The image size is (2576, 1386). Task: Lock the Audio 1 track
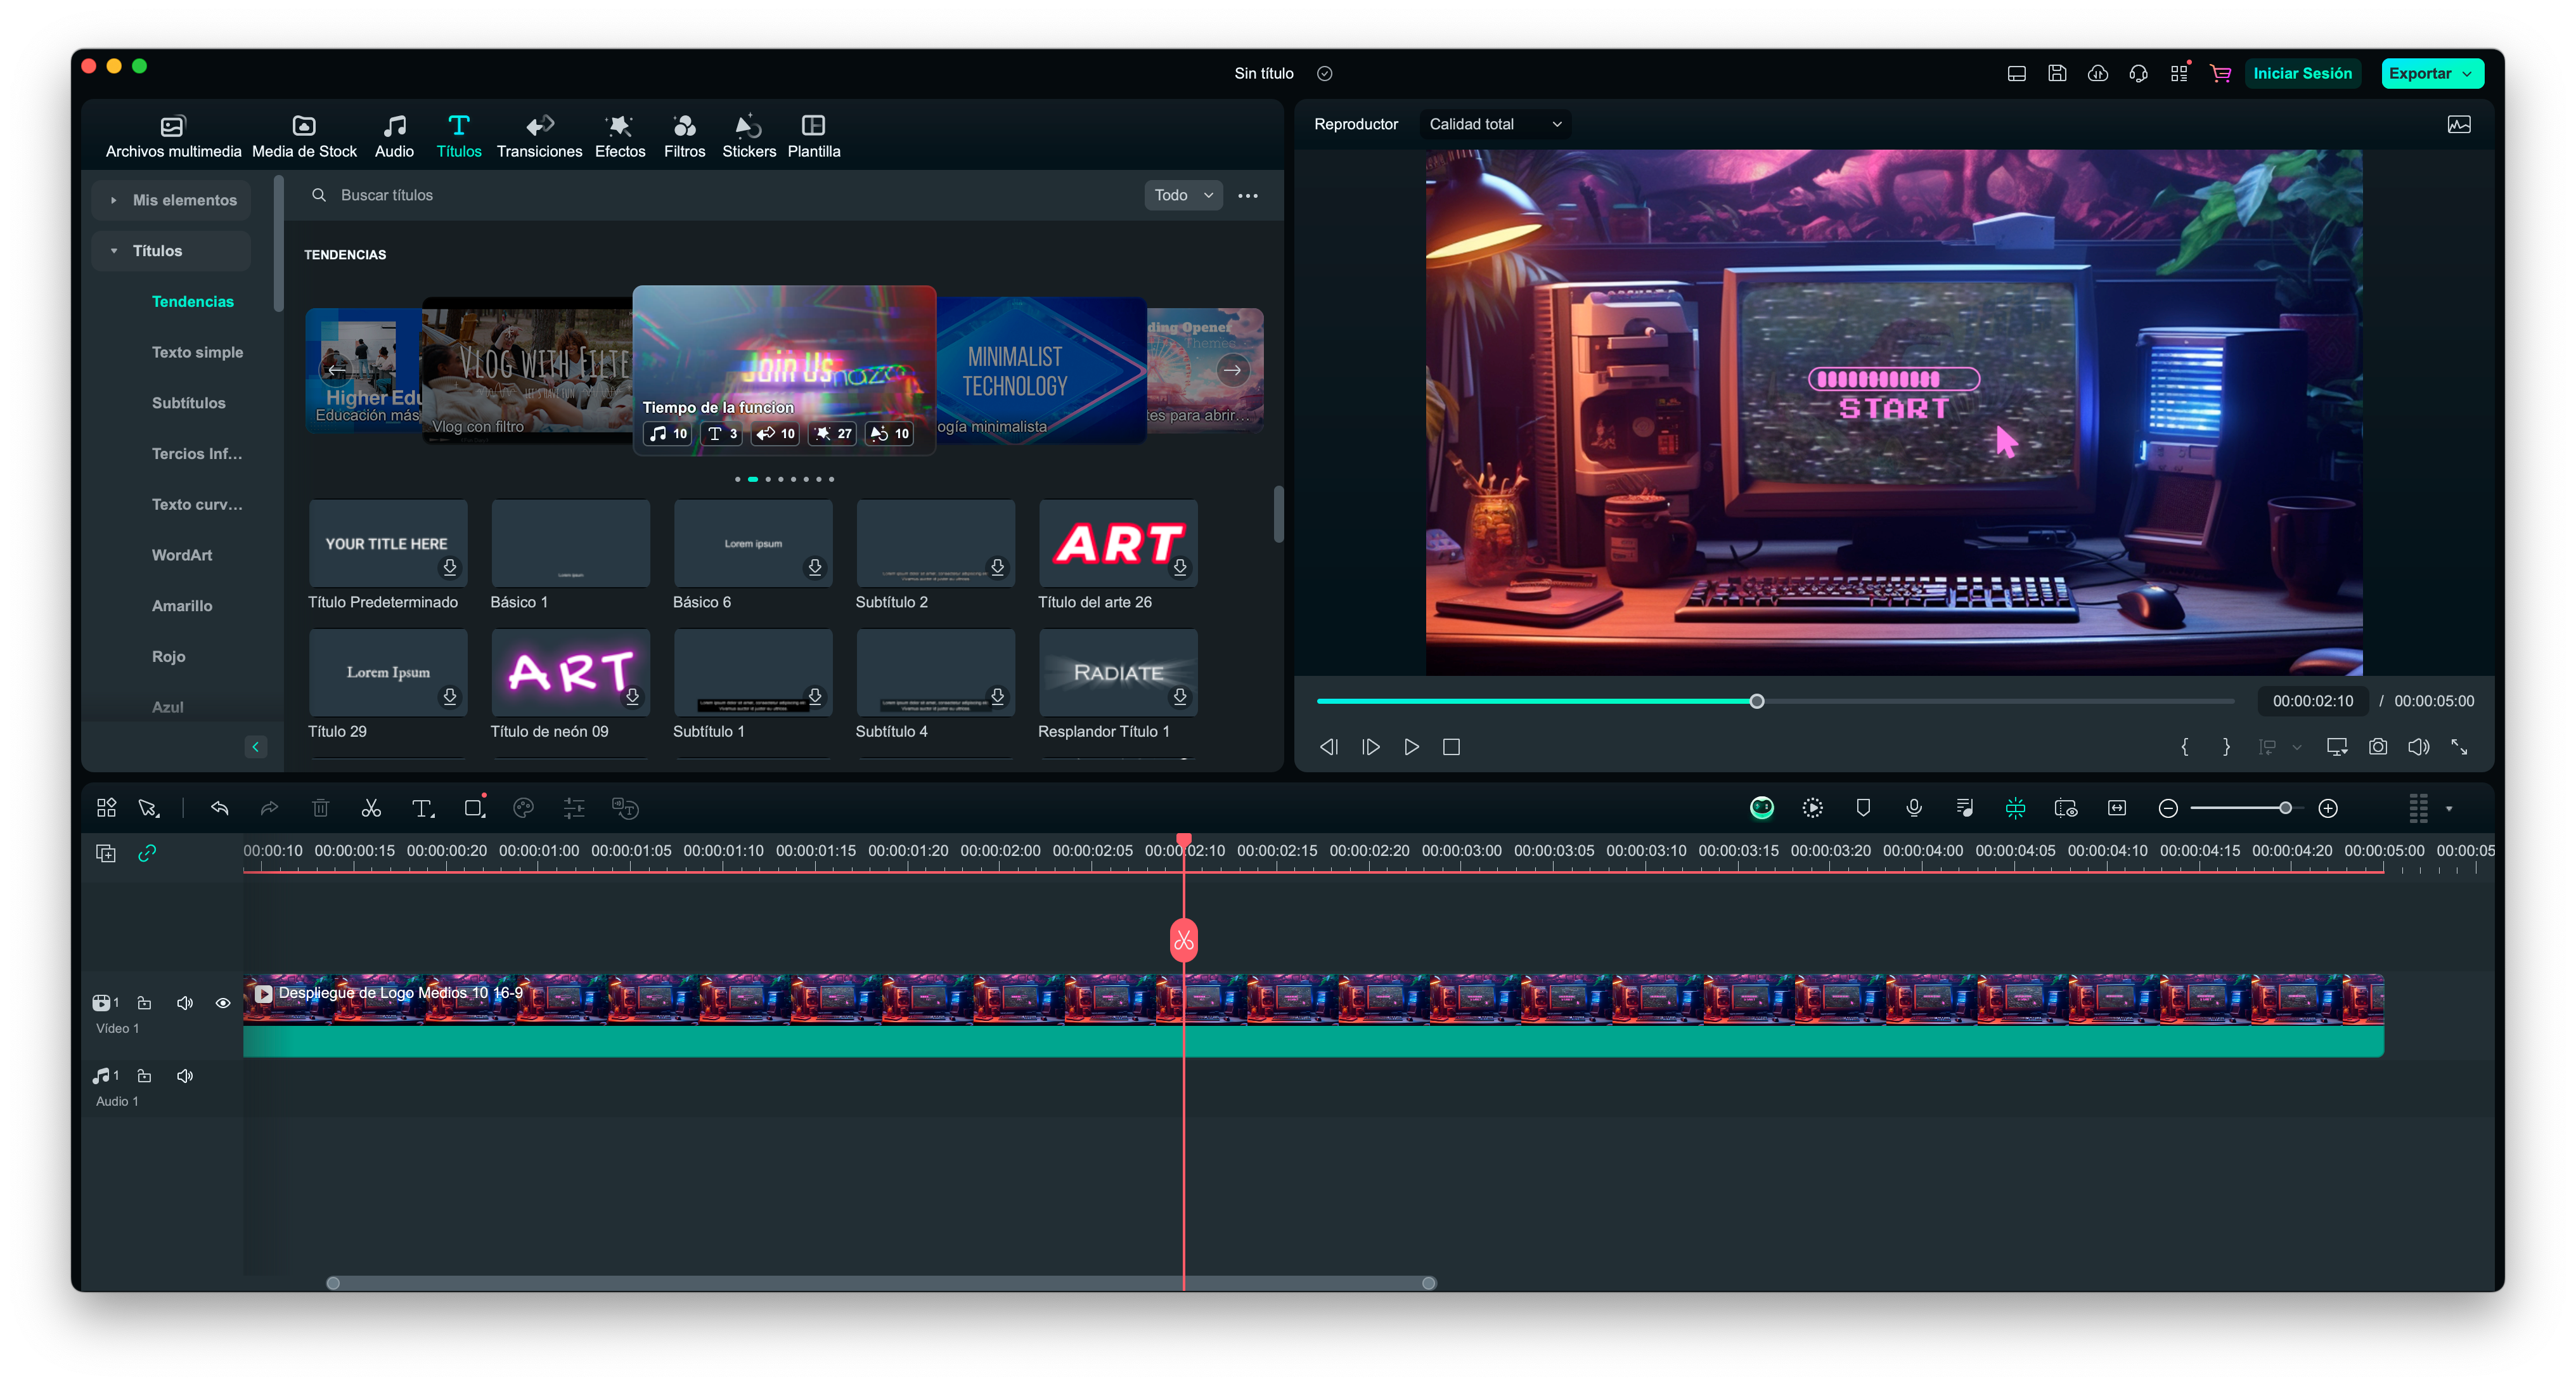point(144,1076)
